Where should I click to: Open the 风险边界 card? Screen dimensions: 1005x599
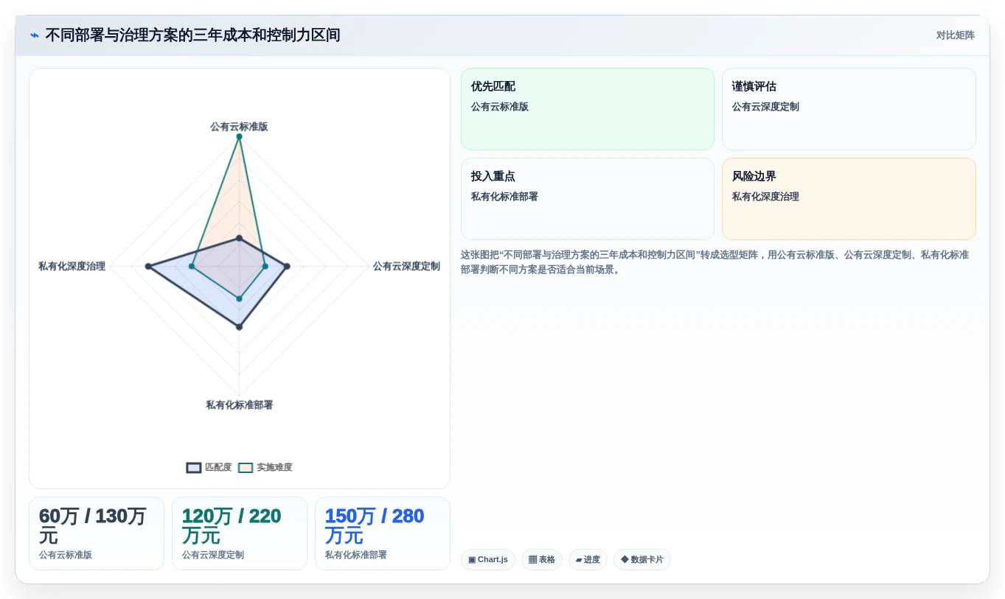[849, 199]
